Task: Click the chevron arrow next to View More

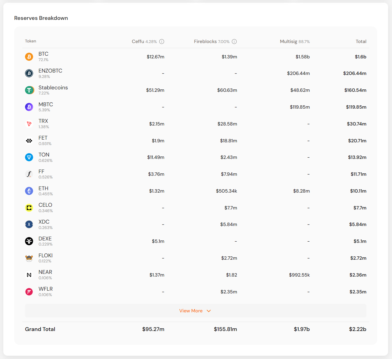Action: coord(209,311)
